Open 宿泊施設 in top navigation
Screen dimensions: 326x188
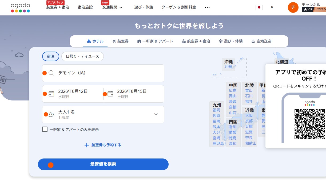click(x=85, y=7)
